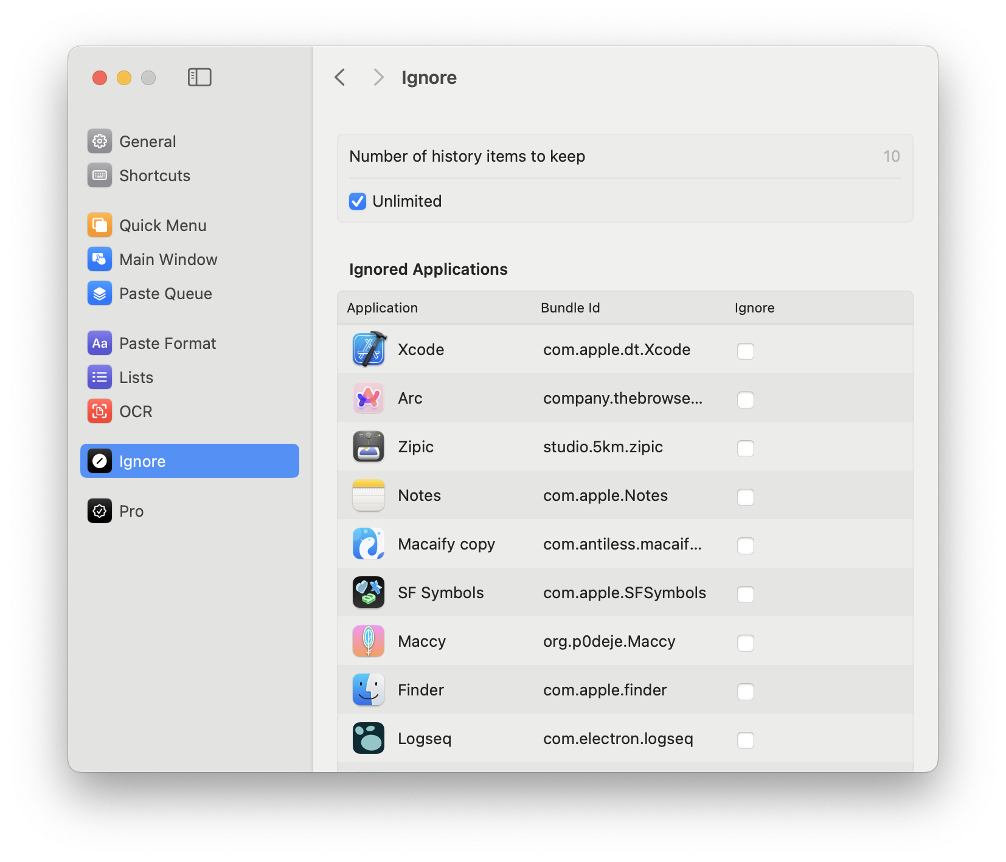
Task: Click the Arc browser icon
Action: pos(368,398)
